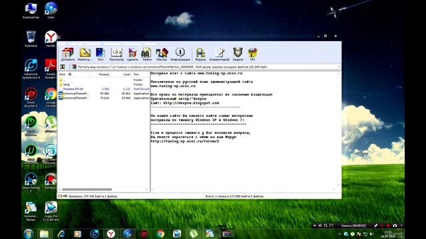Launch the Мастер (Wizard) tool
The image size is (426, 239).
162,54
